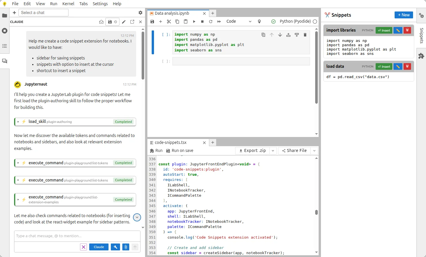The height and width of the screenshot is (257, 426).
Task: Restart the kernel in notebook toolbar
Action: tap(211, 22)
